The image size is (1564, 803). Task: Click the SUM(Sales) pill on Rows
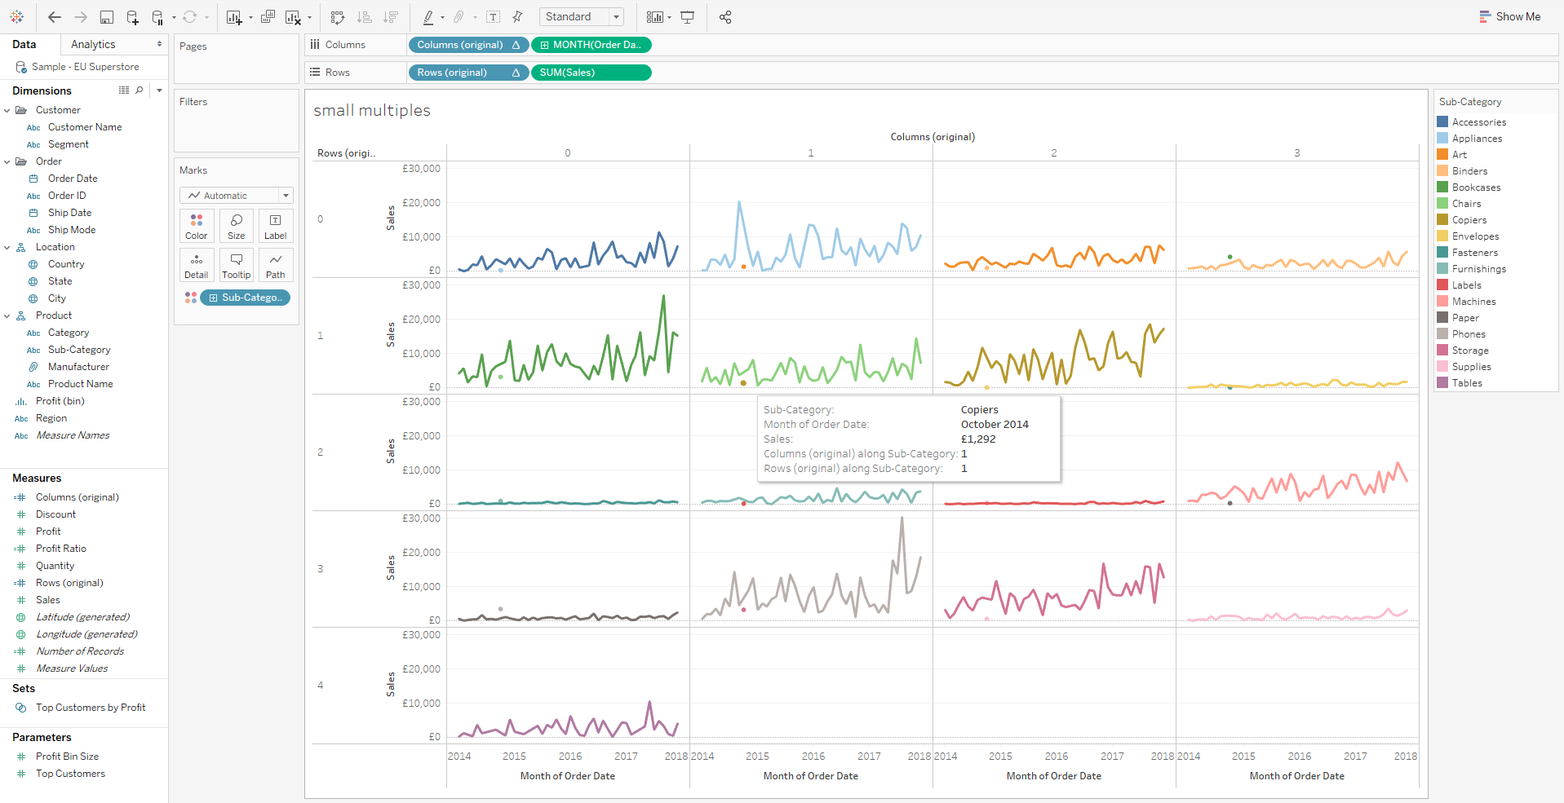591,73
